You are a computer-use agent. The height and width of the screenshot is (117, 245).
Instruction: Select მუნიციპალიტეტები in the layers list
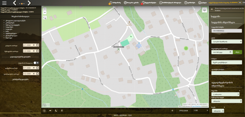pos(13,25)
